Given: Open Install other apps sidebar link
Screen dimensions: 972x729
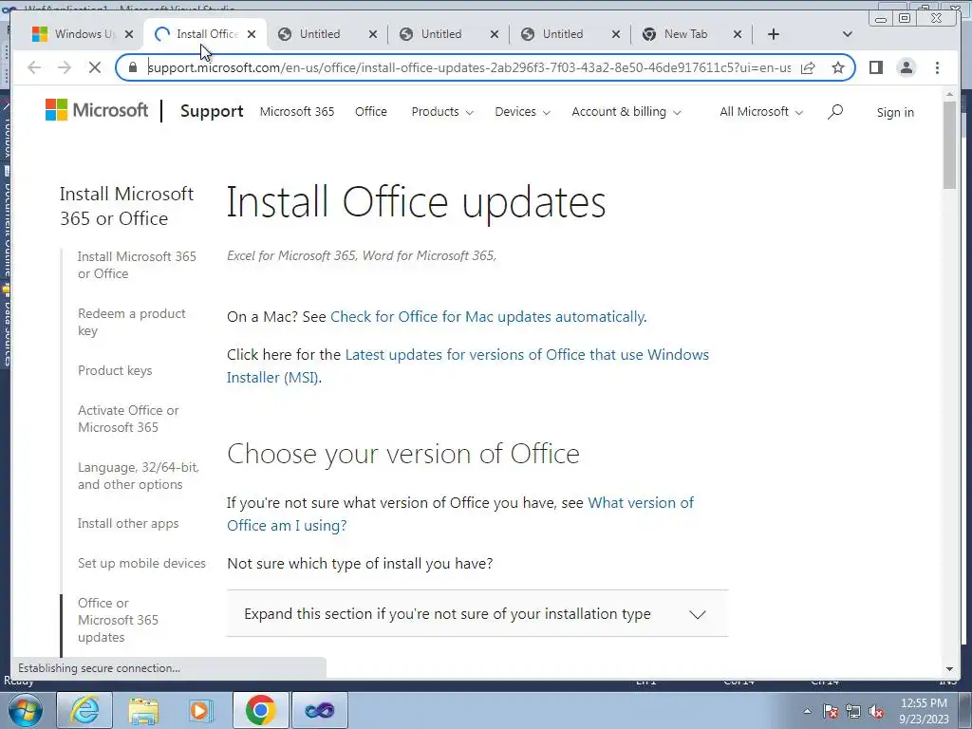Looking at the screenshot, I should tap(128, 523).
